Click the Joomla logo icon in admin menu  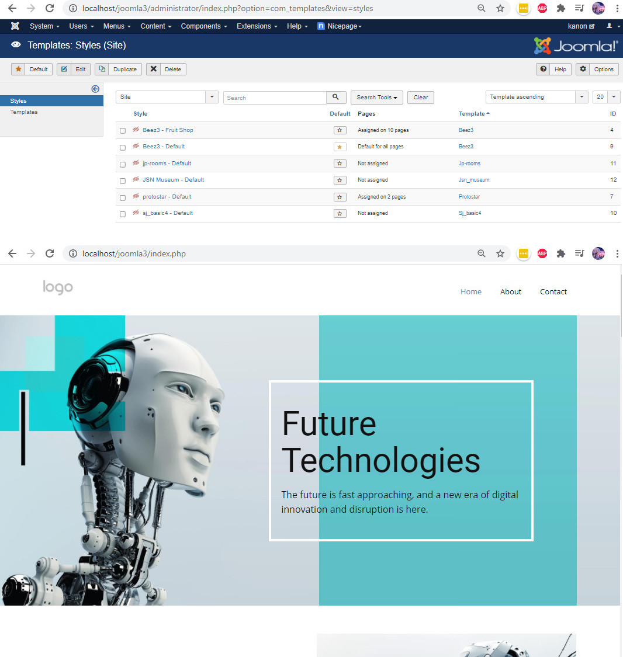pos(15,26)
